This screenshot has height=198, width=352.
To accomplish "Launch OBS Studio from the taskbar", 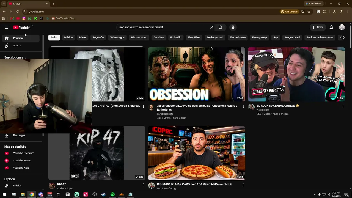I will click(x=95, y=194).
